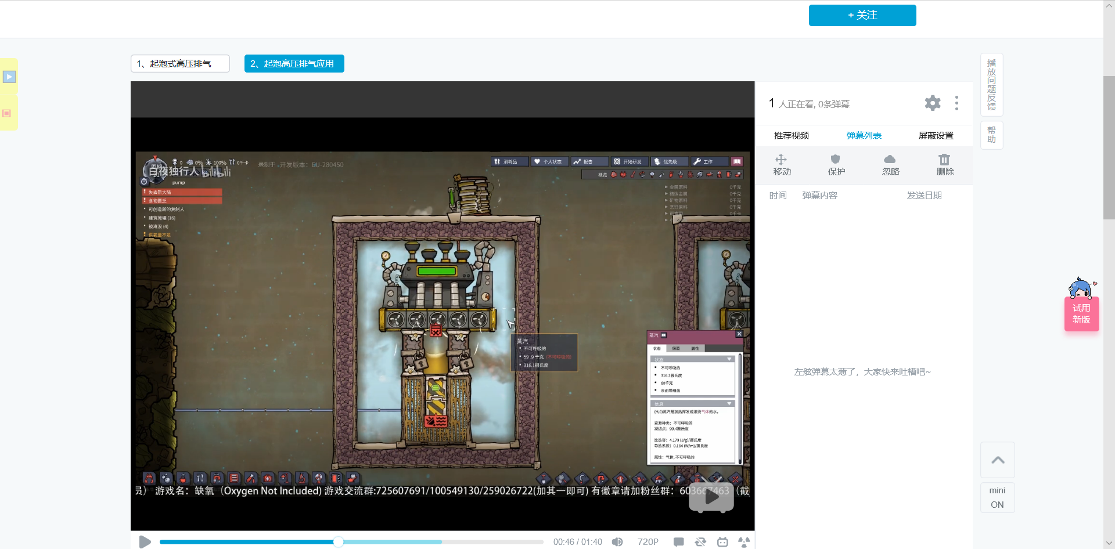Click the bilibili TV widescreen icon

tap(722, 542)
